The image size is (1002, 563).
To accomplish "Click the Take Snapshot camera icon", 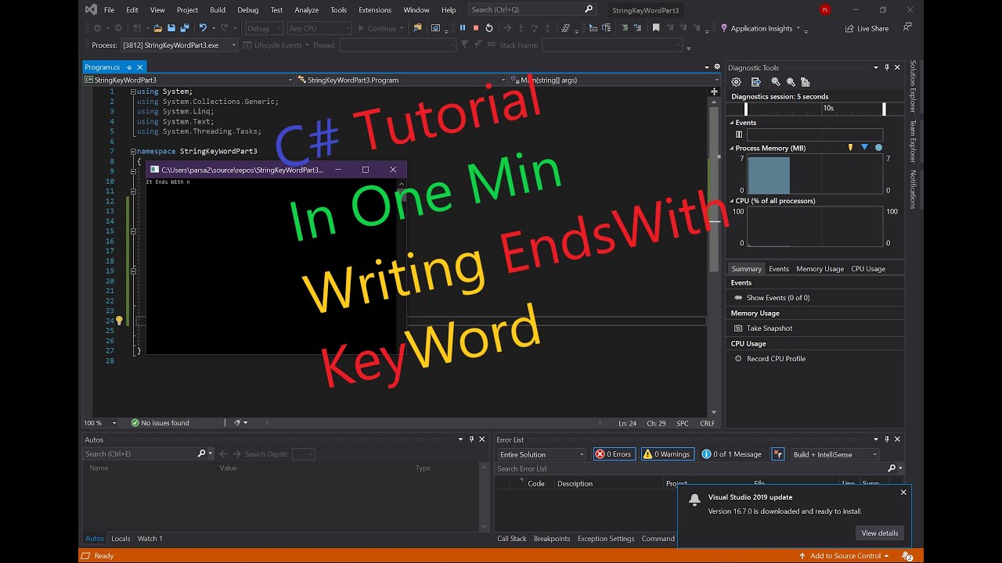I will pos(738,328).
